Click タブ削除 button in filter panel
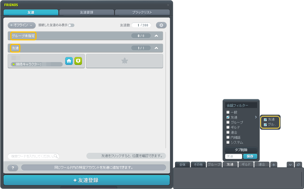The width and height of the screenshot is (304, 189). 241,150
